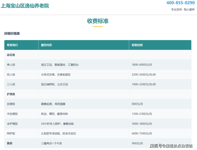Click the 餐费 row label
The height and width of the screenshot is (150, 197).
pos(10,143)
